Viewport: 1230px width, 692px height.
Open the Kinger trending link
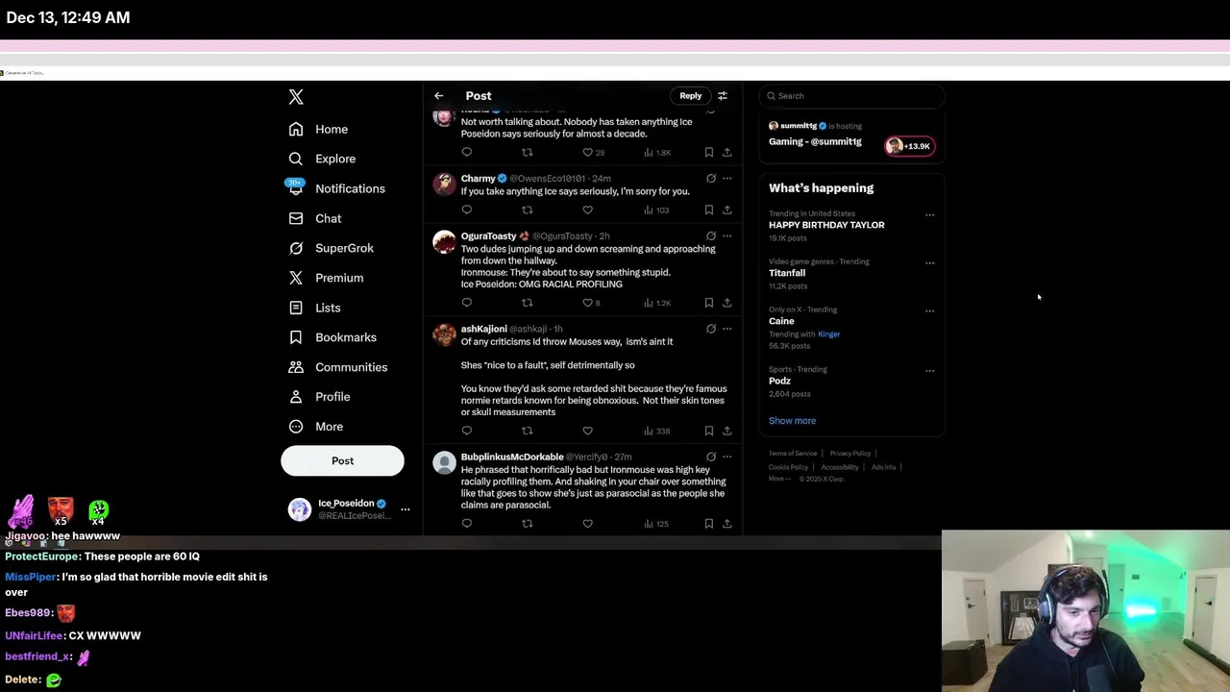[x=828, y=334]
